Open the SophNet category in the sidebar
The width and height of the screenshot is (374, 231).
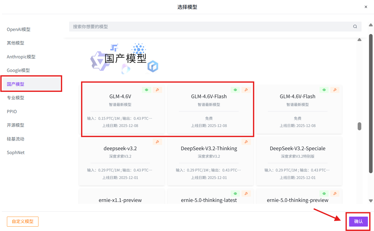tap(16, 152)
